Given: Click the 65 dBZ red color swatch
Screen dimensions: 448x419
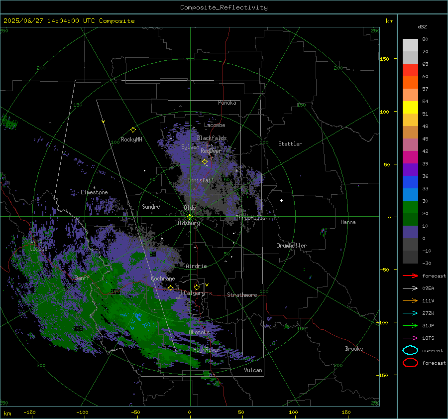Looking at the screenshot, I should (410, 70).
